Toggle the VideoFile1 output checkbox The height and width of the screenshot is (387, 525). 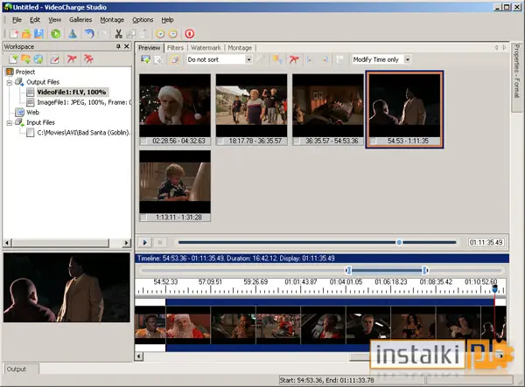point(31,92)
